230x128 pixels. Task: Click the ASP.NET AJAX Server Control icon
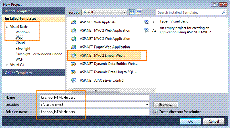click(74, 80)
